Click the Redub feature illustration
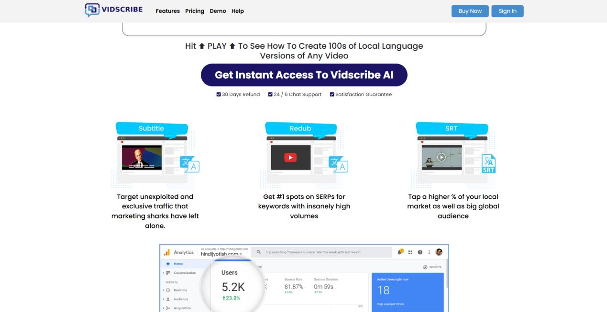 point(304,155)
